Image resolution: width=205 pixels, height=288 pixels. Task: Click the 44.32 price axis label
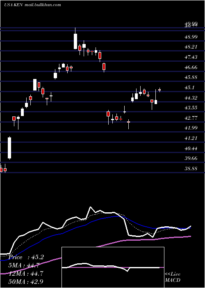point(191,98)
